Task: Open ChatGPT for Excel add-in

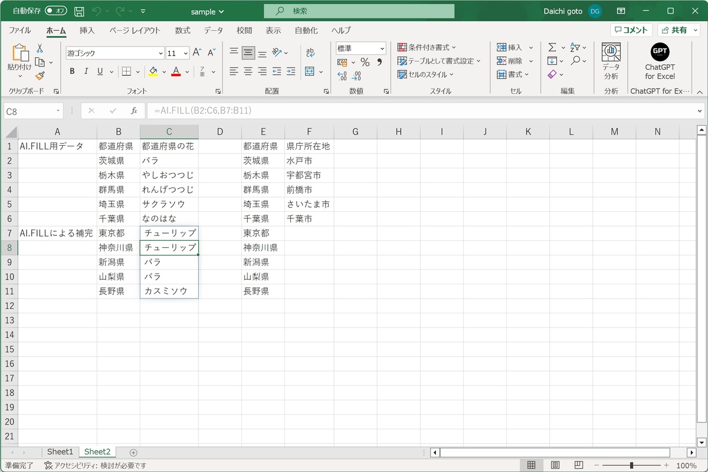Action: pos(660,61)
